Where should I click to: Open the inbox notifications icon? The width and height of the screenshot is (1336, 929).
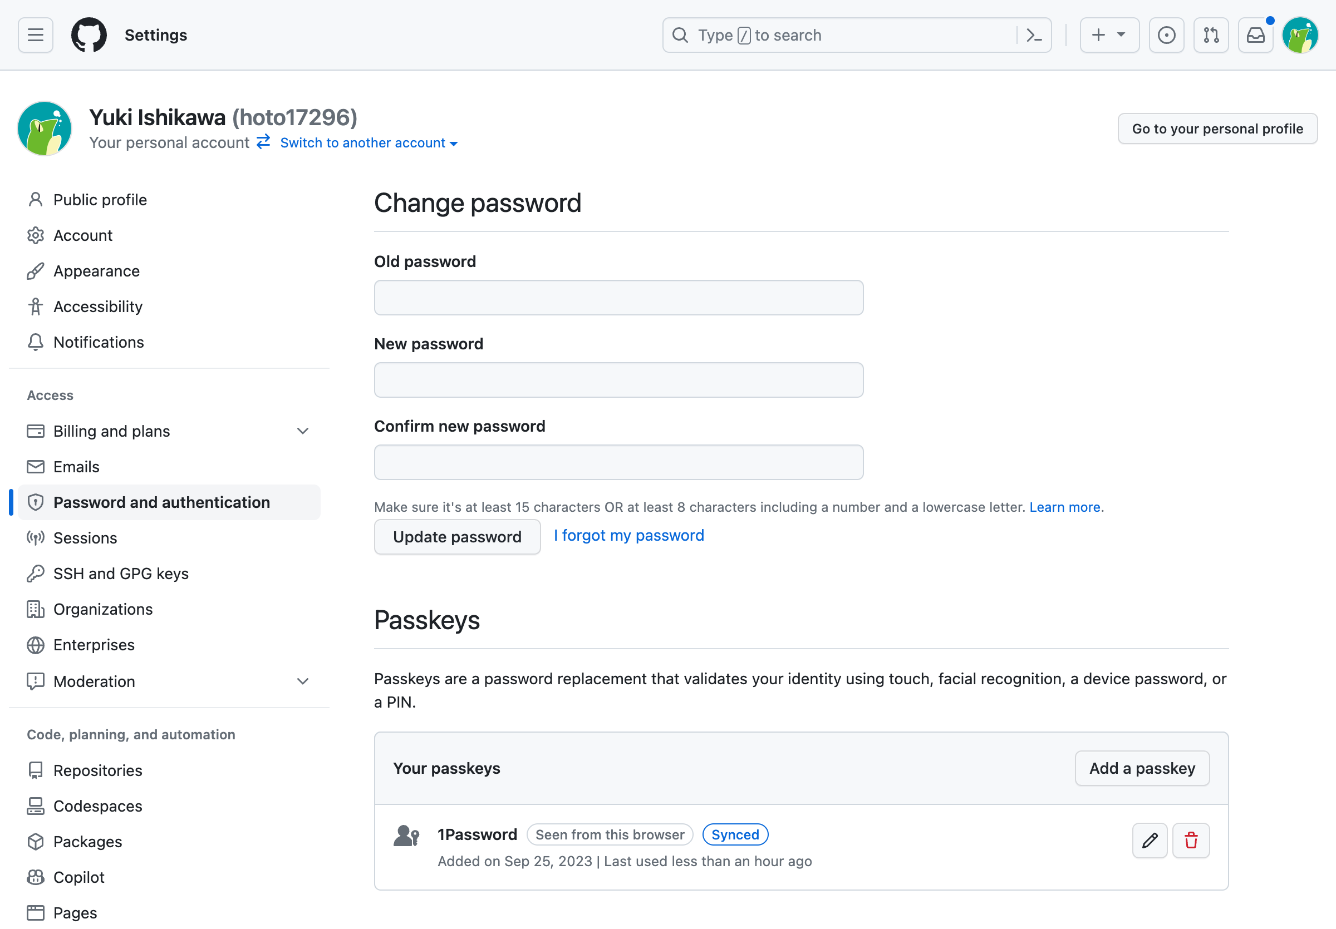[x=1255, y=35]
